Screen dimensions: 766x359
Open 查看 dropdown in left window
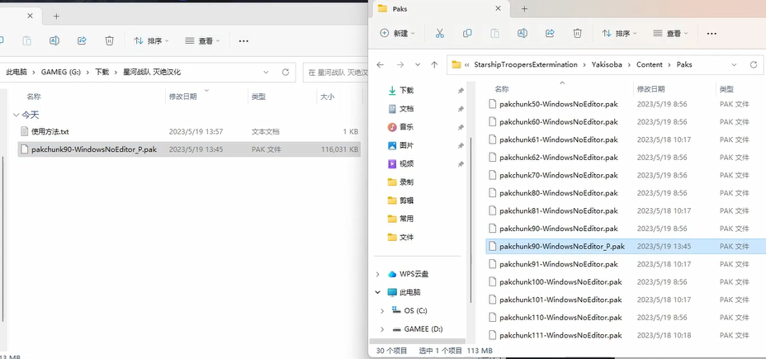(x=203, y=41)
